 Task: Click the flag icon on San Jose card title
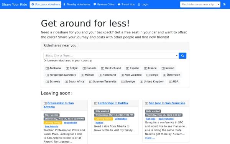tap(146, 103)
